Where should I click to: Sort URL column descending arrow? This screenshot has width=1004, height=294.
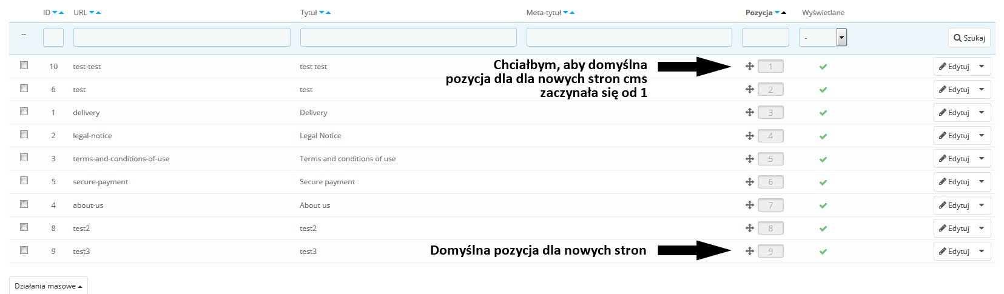[x=92, y=13]
